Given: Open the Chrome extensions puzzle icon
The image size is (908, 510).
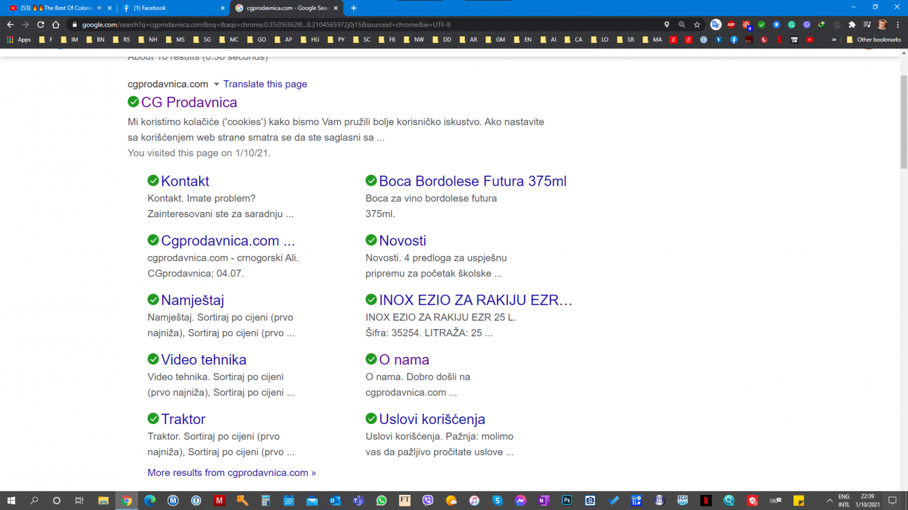Looking at the screenshot, I should pos(852,25).
